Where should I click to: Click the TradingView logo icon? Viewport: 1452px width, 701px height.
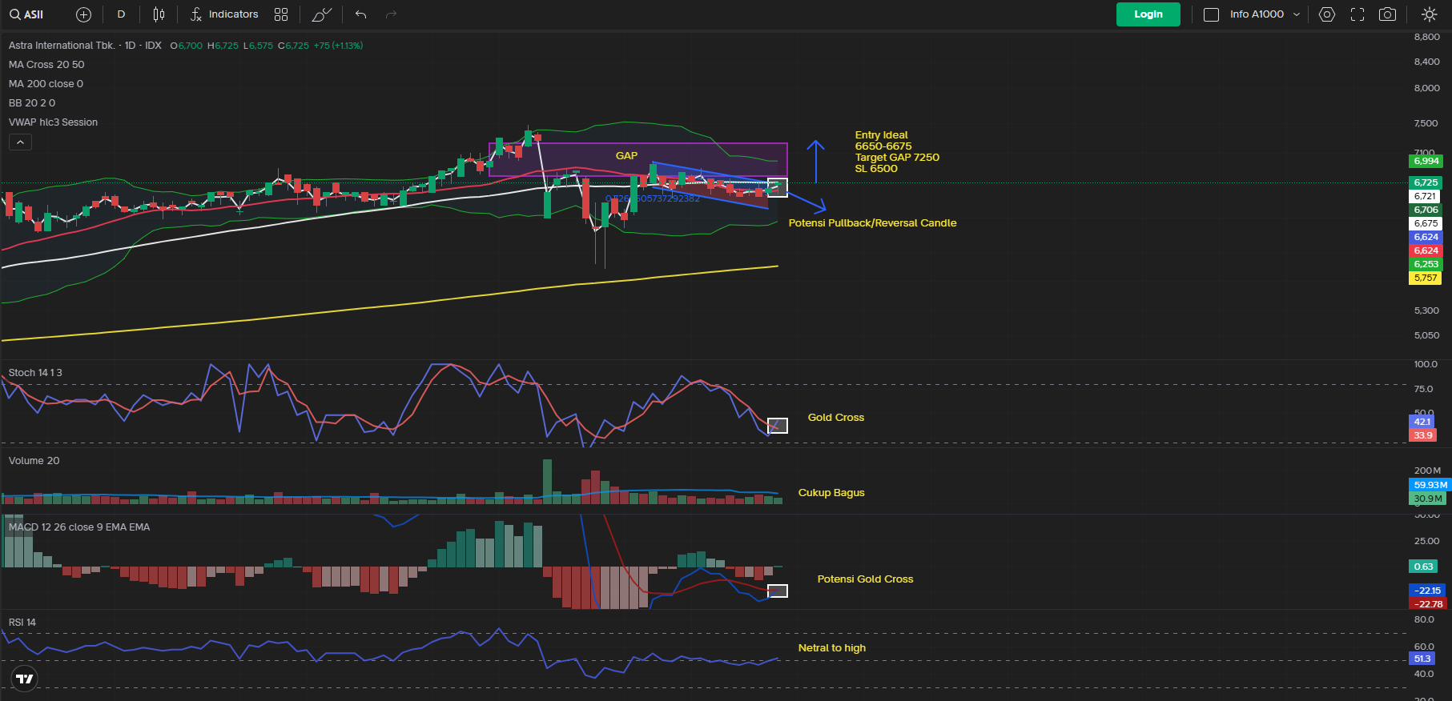(x=25, y=679)
